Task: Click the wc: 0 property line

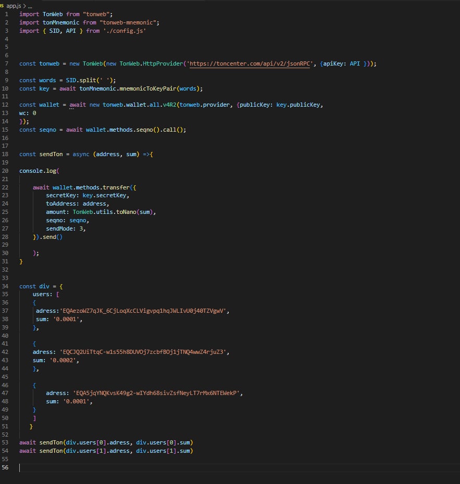Action: [28, 113]
